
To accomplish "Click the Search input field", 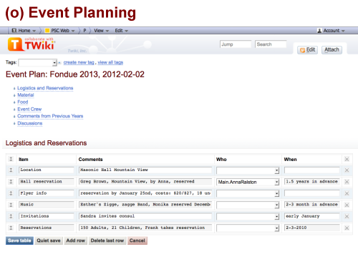I will click(271, 44).
